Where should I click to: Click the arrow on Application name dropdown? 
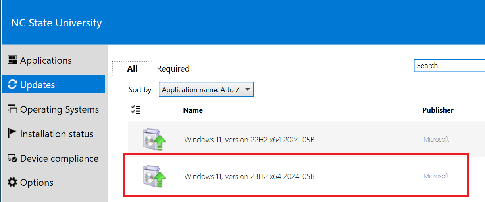coord(248,90)
